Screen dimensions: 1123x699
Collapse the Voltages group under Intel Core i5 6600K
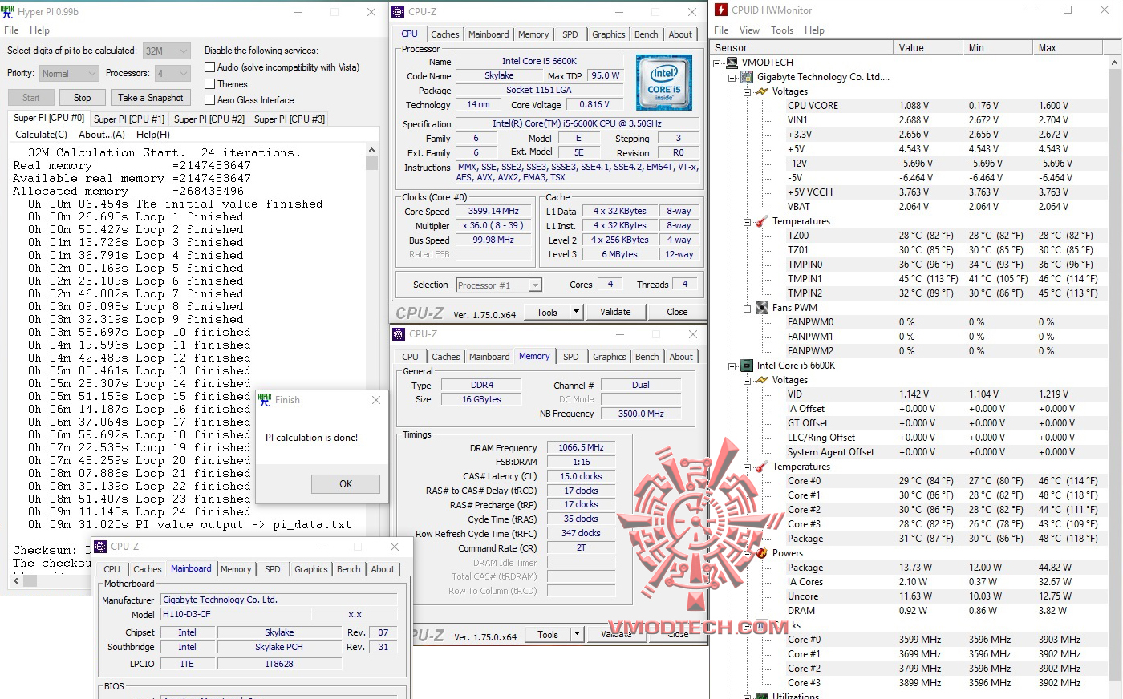pyautogui.click(x=747, y=380)
